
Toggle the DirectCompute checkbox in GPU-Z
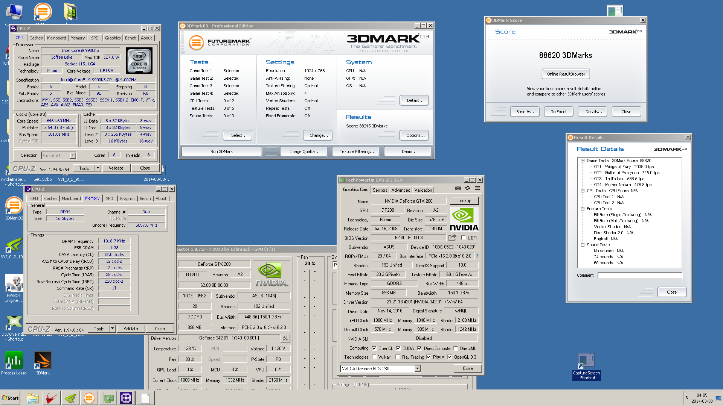(x=419, y=348)
